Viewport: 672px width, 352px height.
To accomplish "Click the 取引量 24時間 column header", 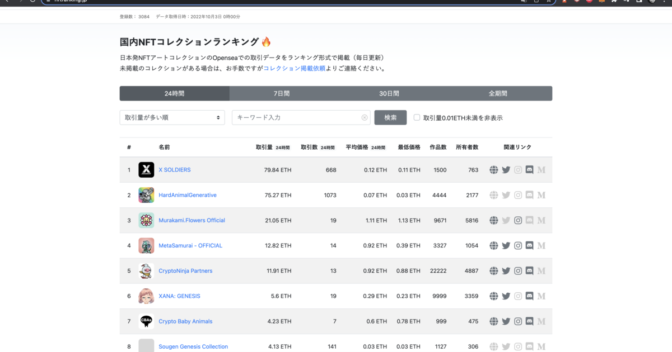I will 273,148.
